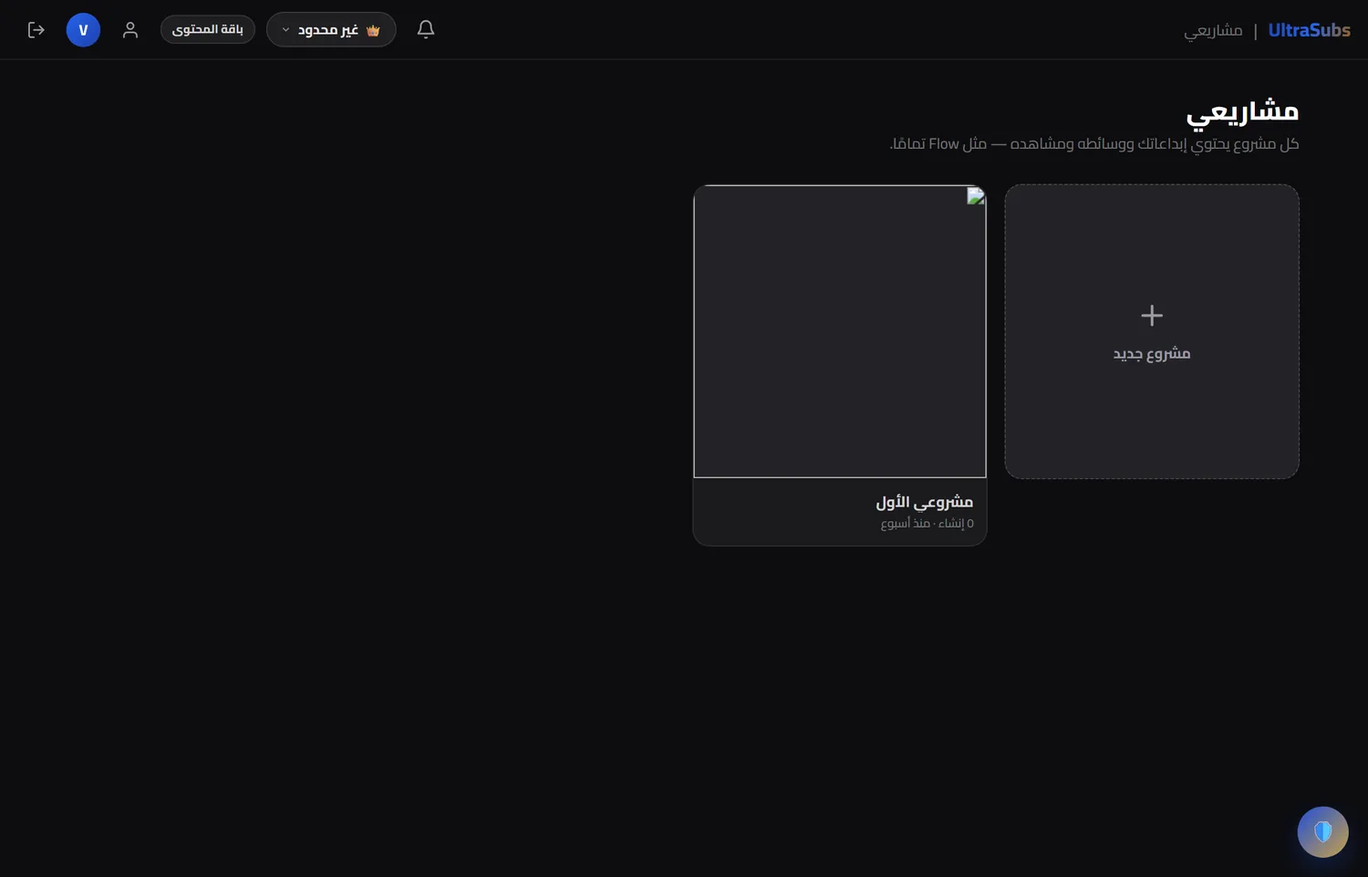The height and width of the screenshot is (877, 1368).
Task: Open the notifications bell
Action: [x=426, y=29]
